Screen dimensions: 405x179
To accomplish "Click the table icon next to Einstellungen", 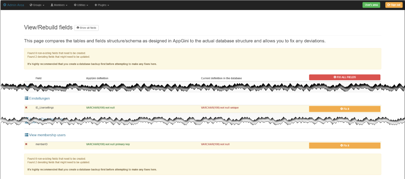I will (x=27, y=98).
